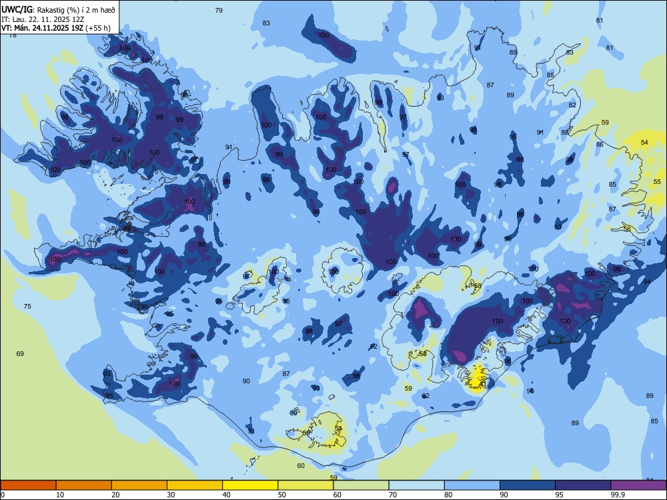Image resolution: width=667 pixels, height=500 pixels.
Task: Click the map value '88' in northeast
Action: click(565, 132)
